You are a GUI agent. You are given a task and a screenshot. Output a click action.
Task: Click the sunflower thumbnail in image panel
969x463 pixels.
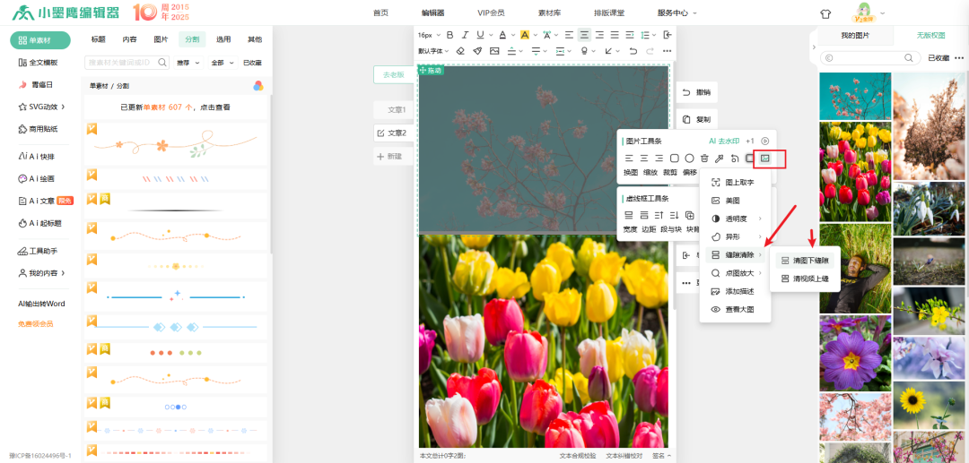click(x=930, y=406)
